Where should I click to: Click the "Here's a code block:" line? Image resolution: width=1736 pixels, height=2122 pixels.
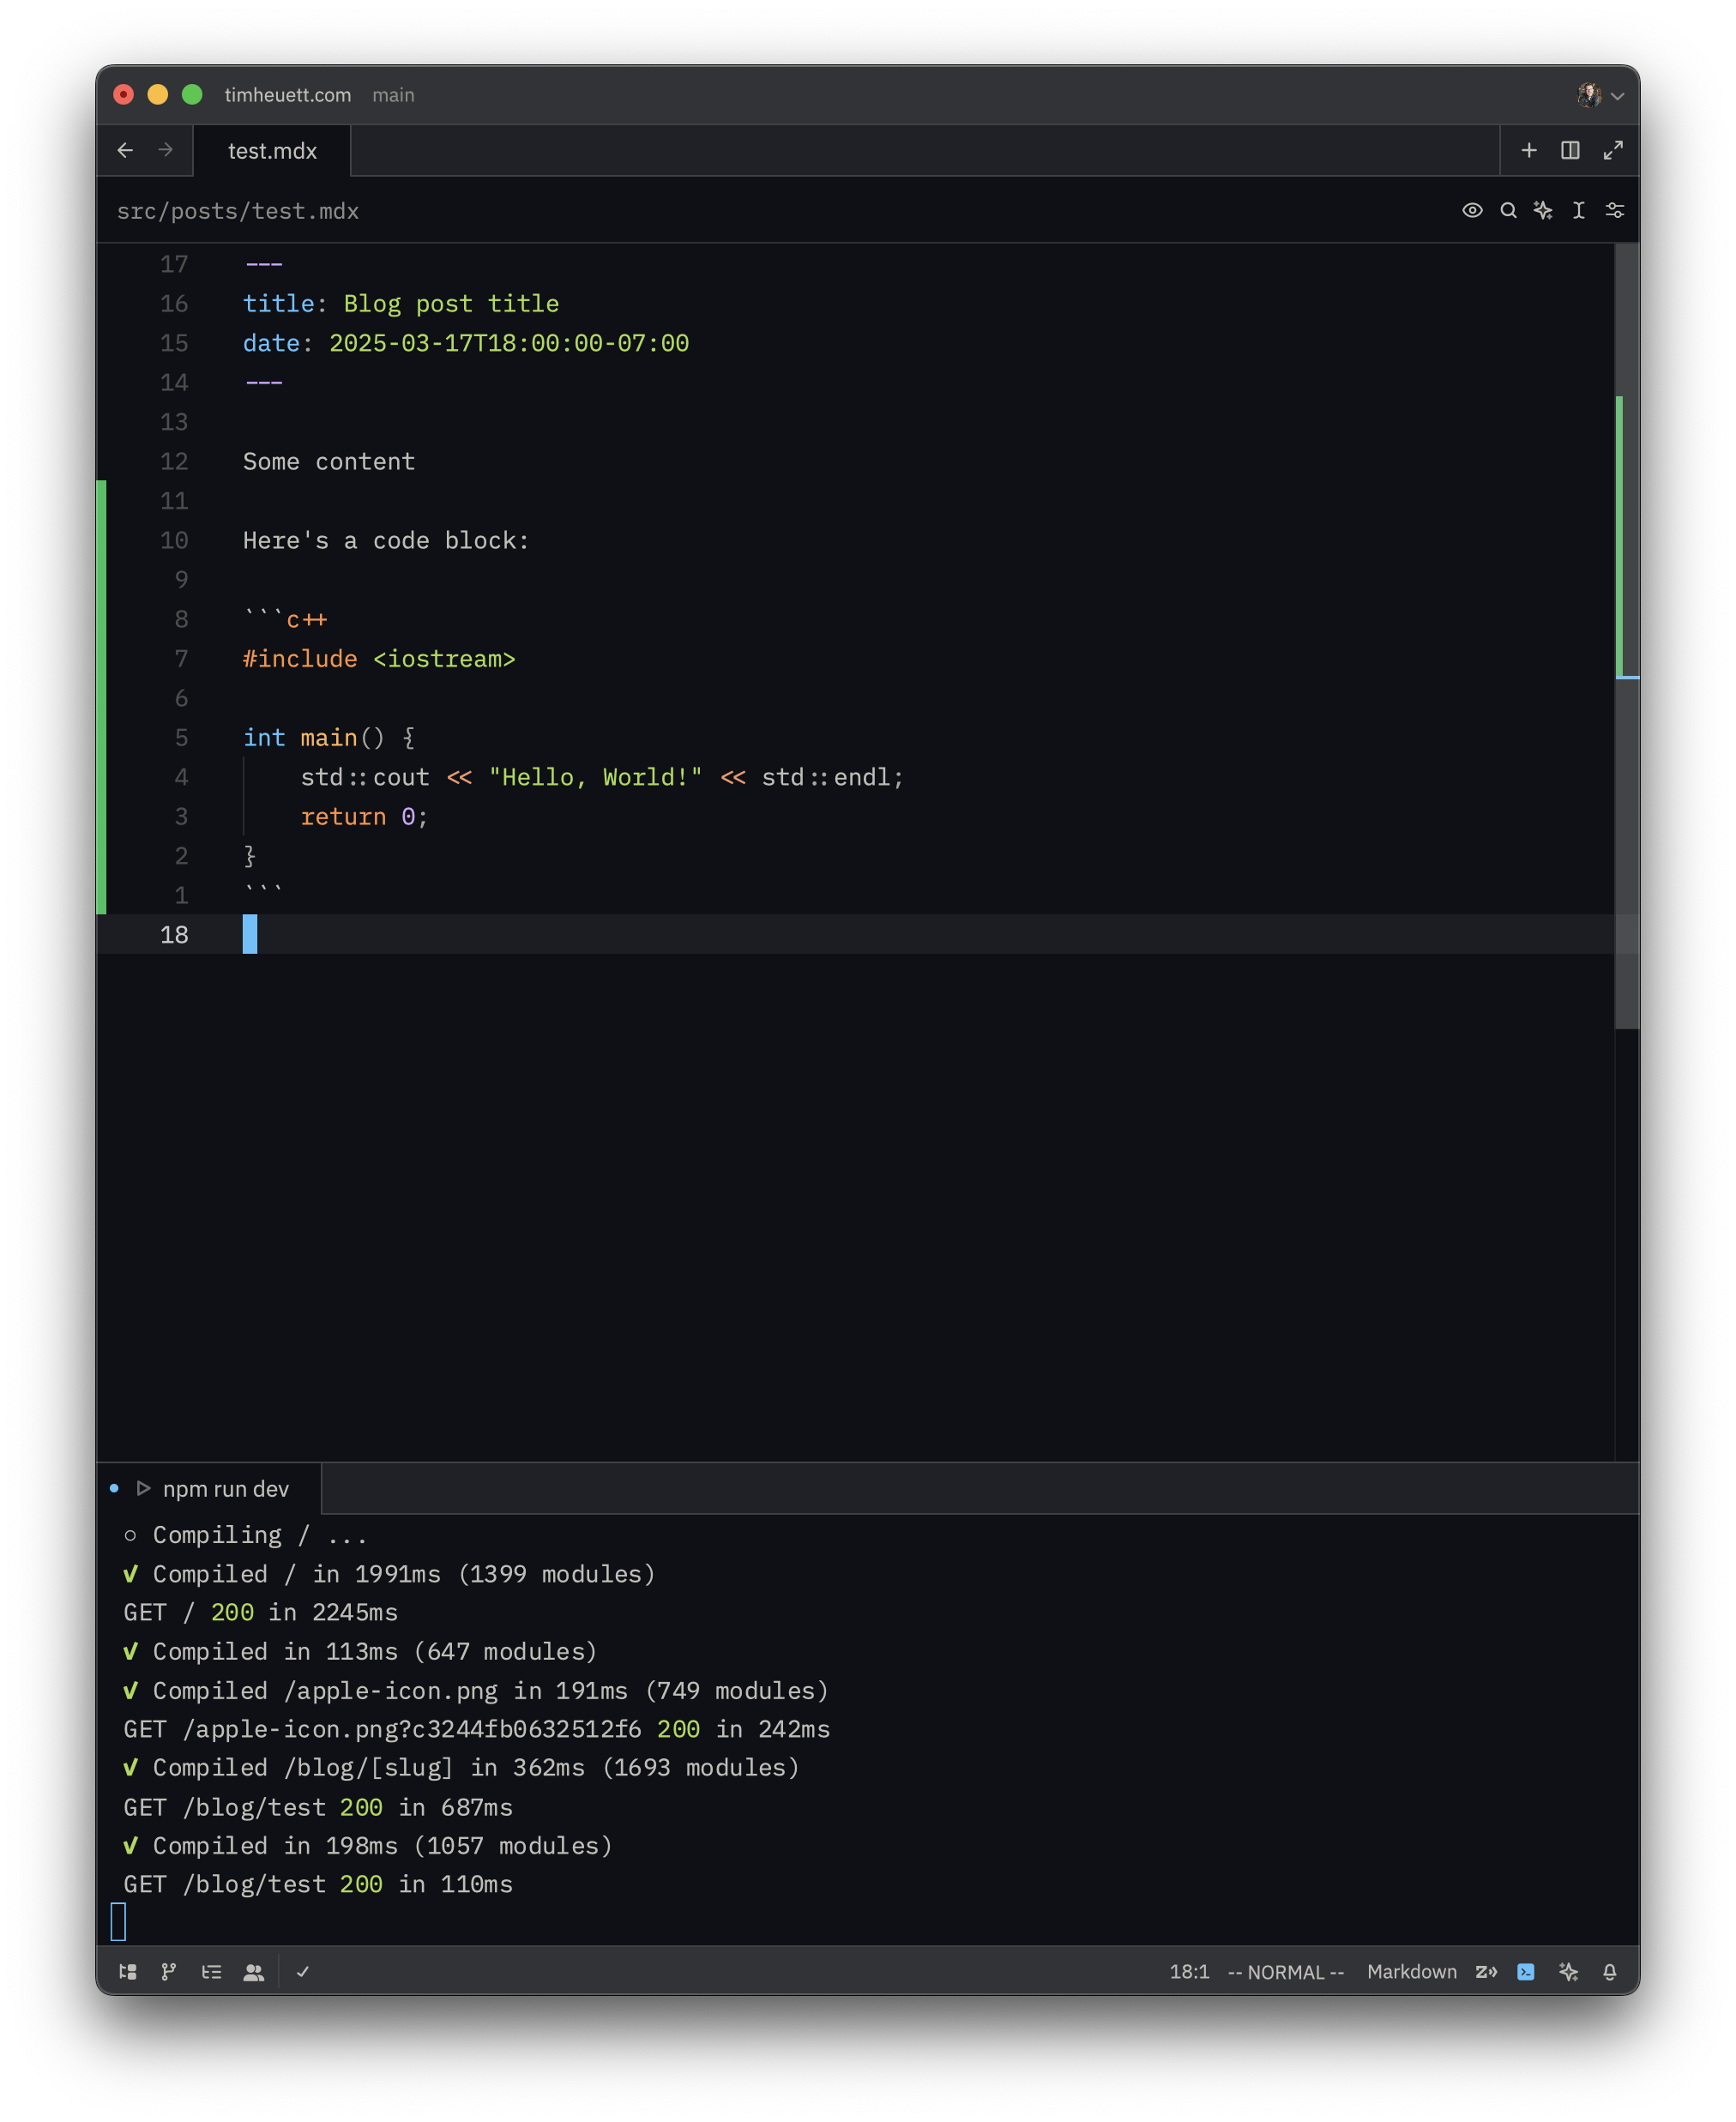386,541
